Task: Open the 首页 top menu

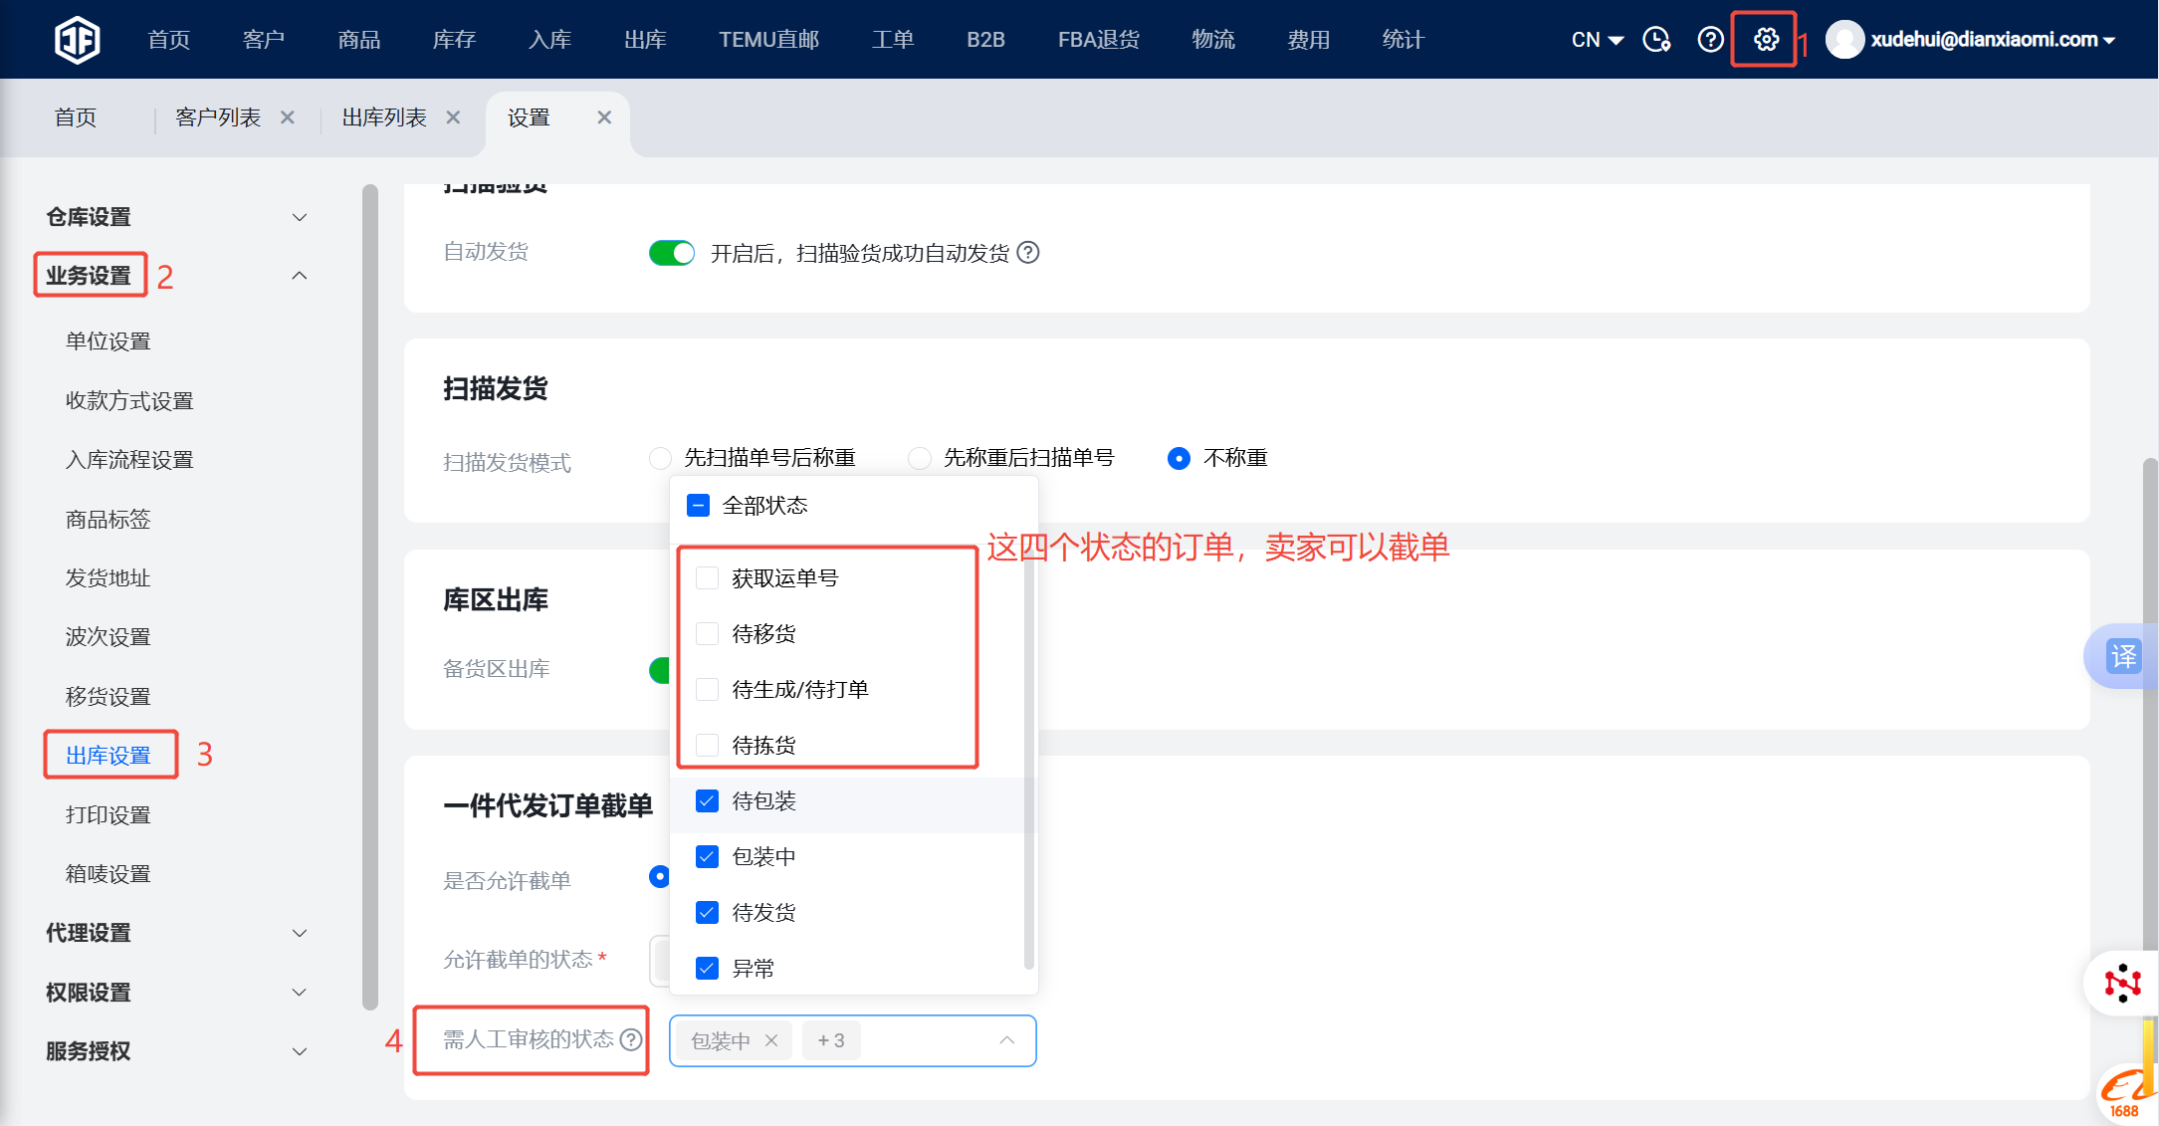Action: click(169, 40)
